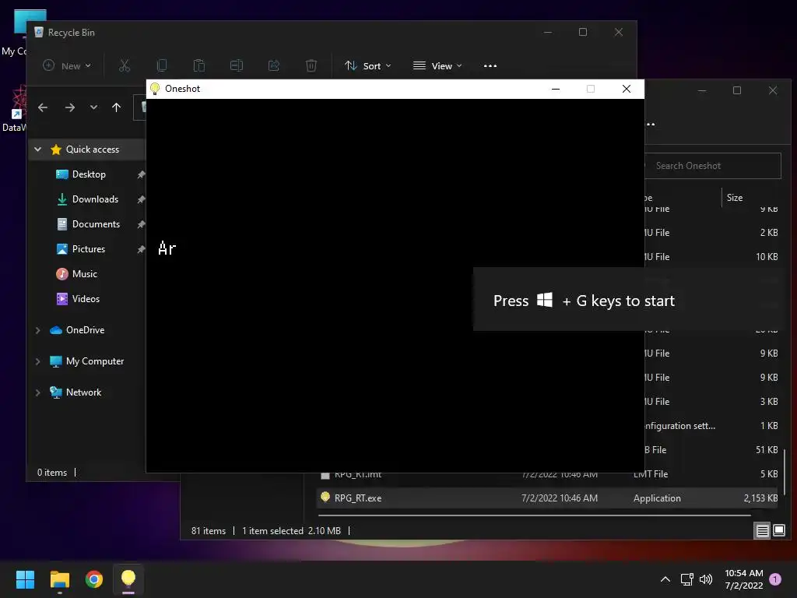Click the pin icon next to Downloads
Screen dimensions: 797x598
pos(141,199)
